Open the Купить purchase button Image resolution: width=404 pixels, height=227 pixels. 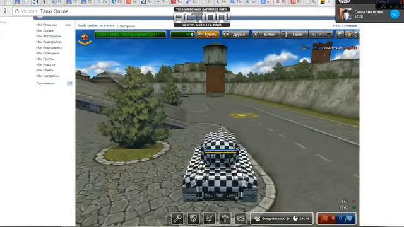(208, 35)
